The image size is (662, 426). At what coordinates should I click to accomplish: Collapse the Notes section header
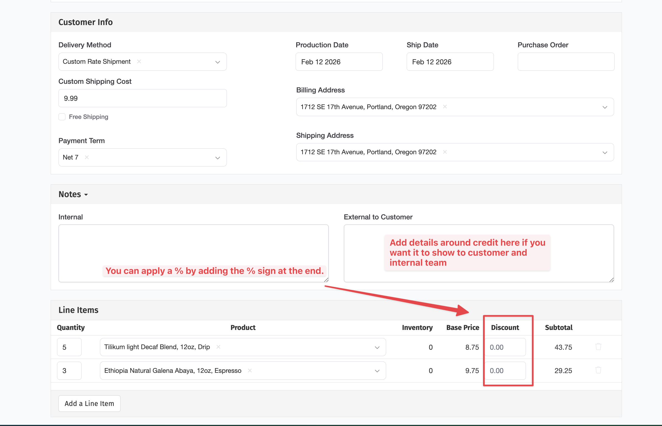pos(73,194)
